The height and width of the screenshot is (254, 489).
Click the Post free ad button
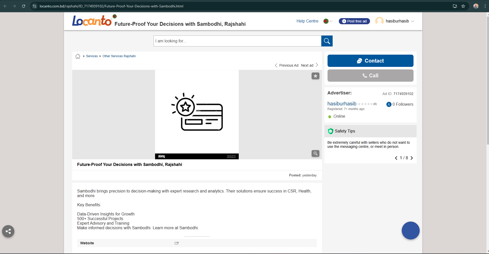coord(354,21)
